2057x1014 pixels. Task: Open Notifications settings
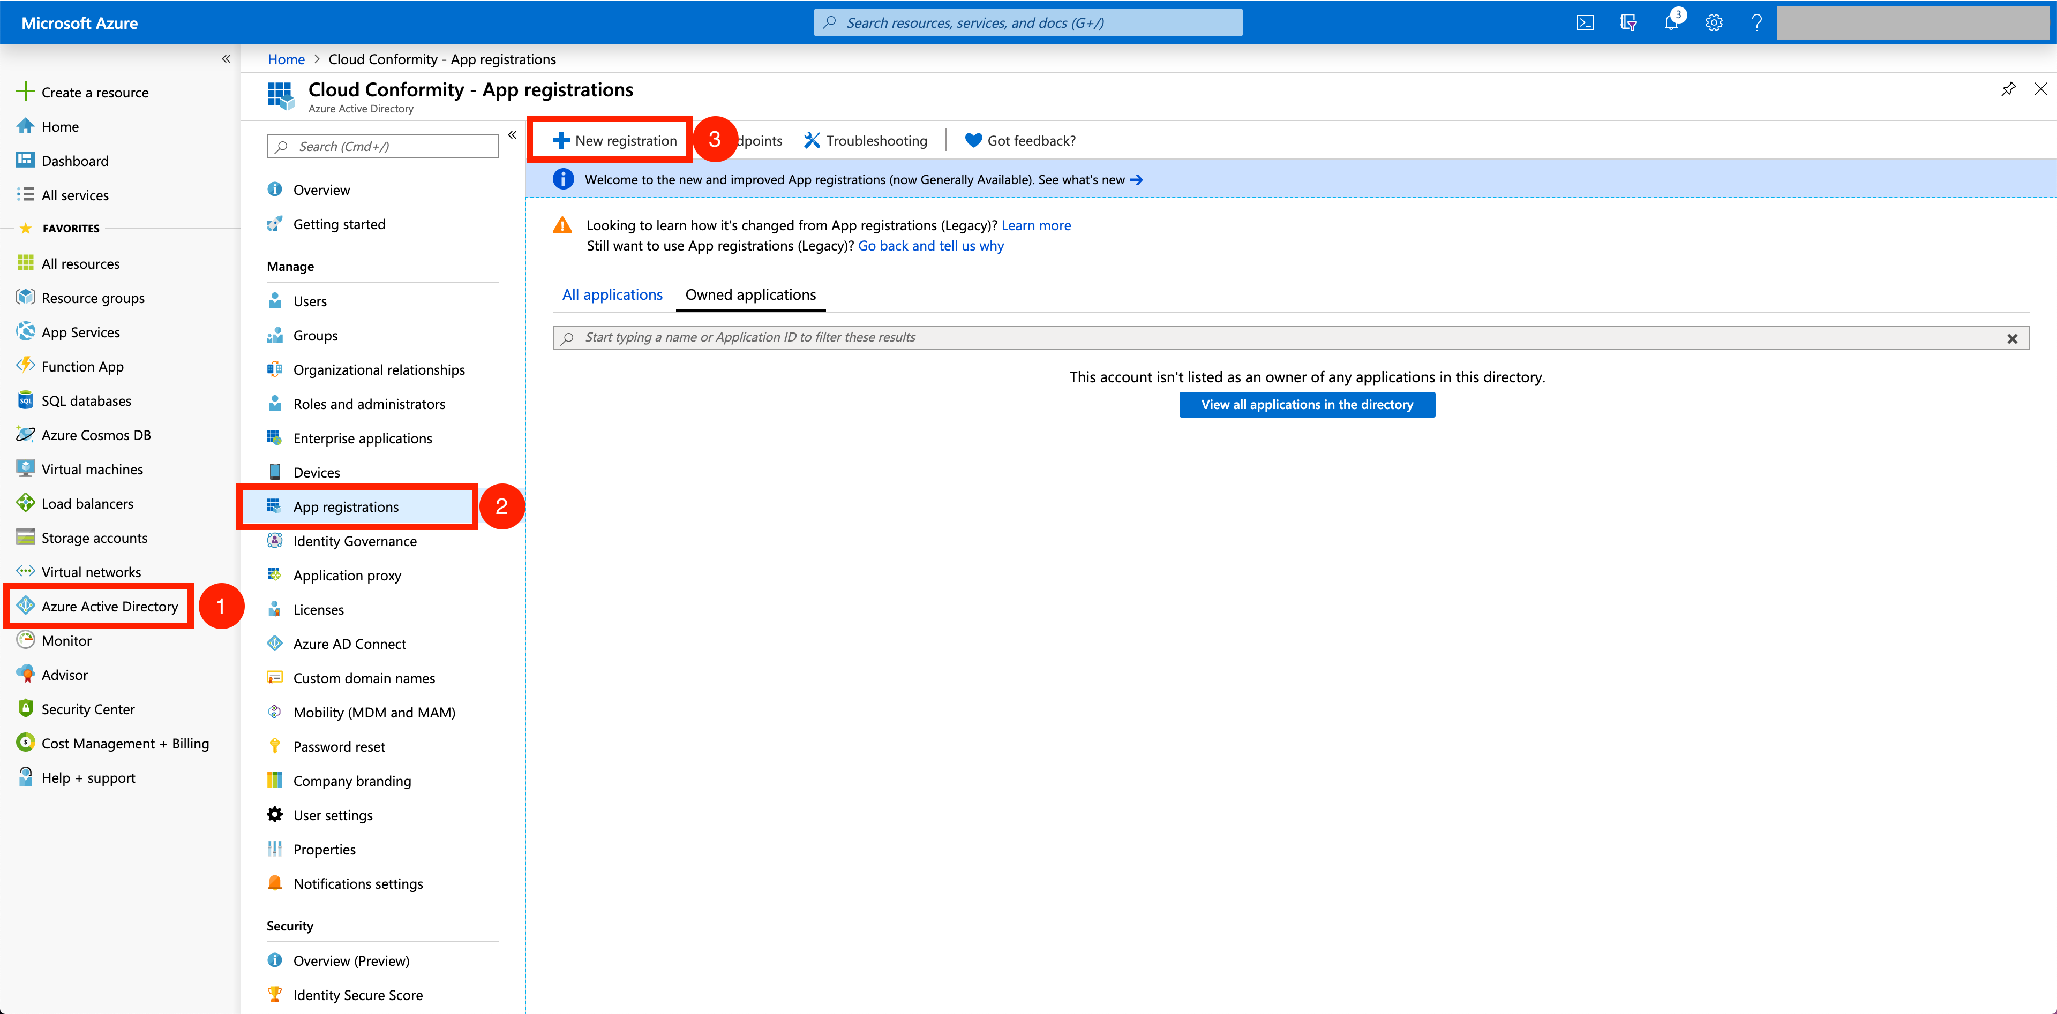(345, 883)
